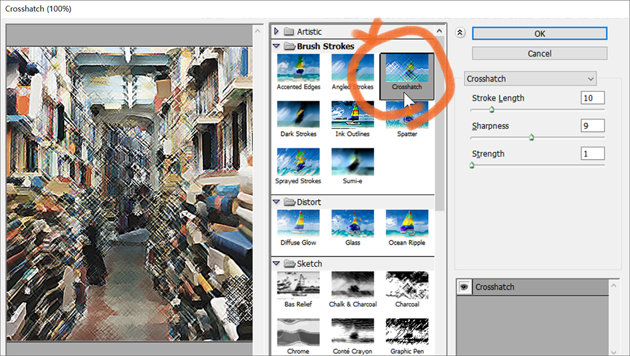
Task: Cancel the filter gallery dialog
Action: pos(539,53)
